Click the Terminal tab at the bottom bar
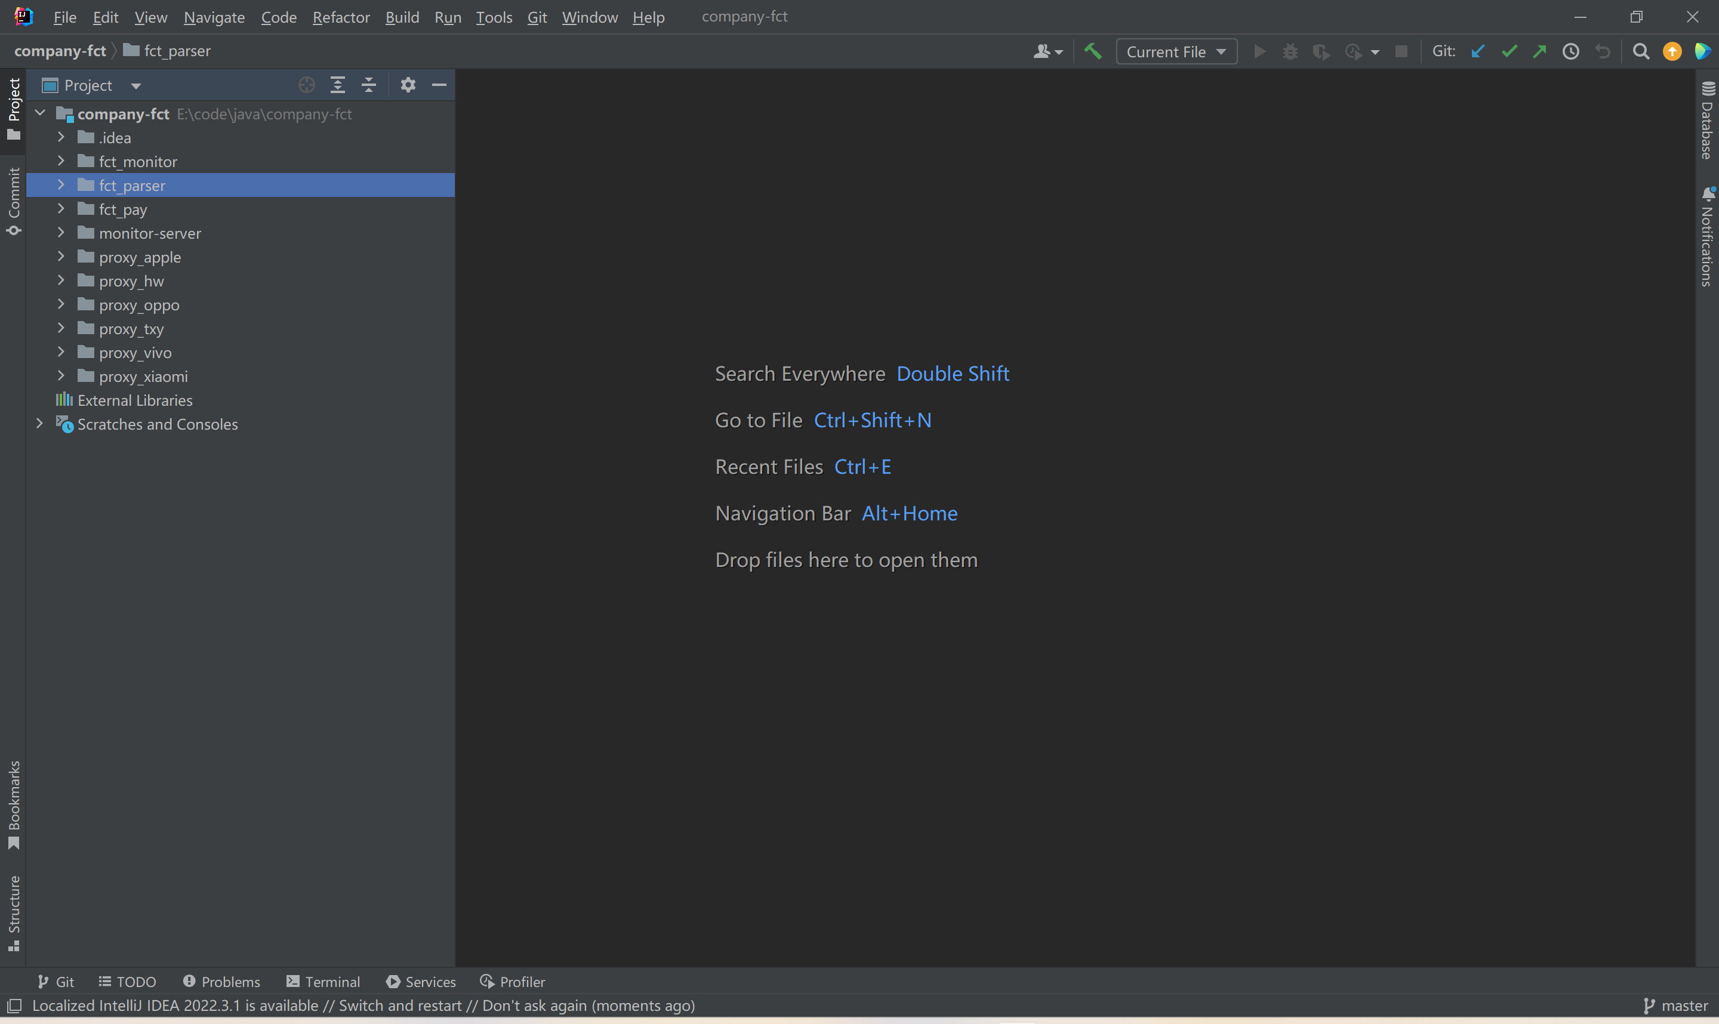 click(x=324, y=981)
